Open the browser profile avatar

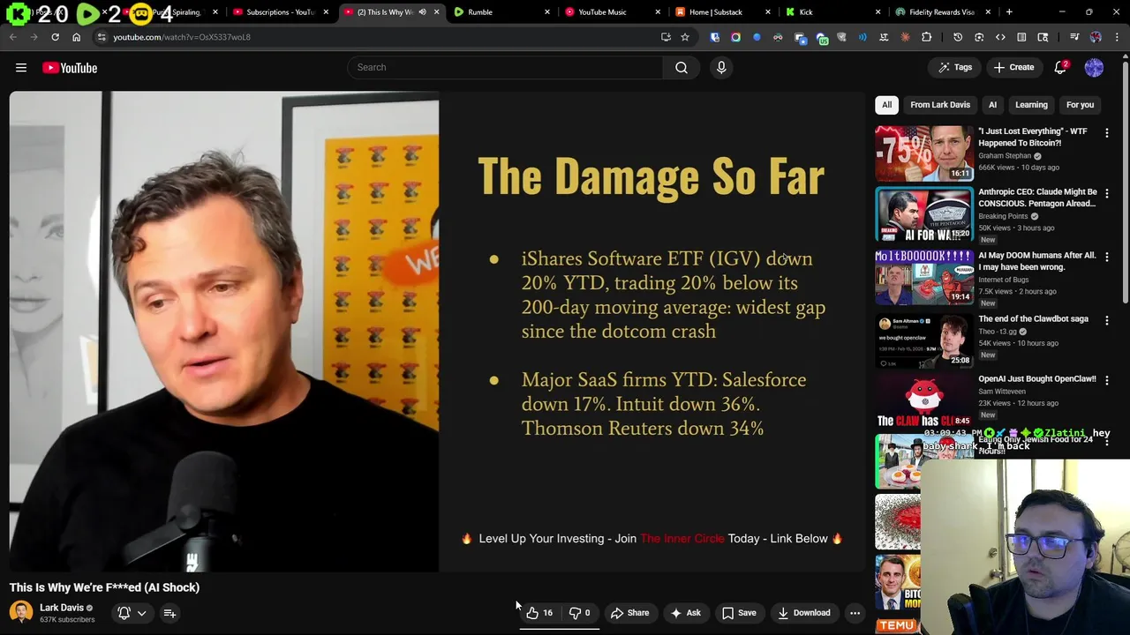point(1096,37)
